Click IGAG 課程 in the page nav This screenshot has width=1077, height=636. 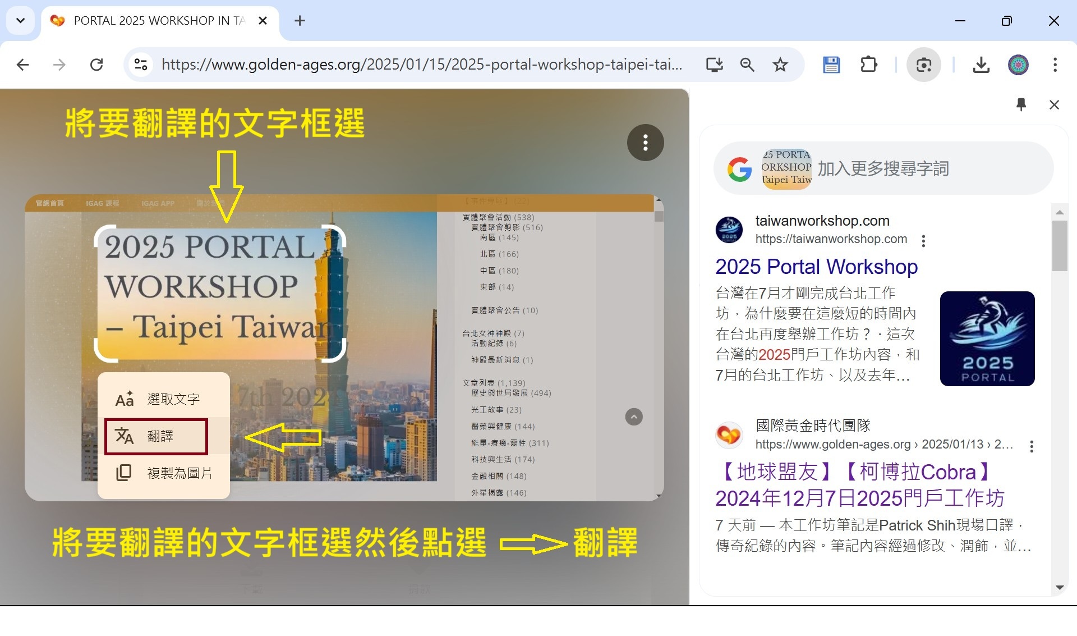click(102, 203)
